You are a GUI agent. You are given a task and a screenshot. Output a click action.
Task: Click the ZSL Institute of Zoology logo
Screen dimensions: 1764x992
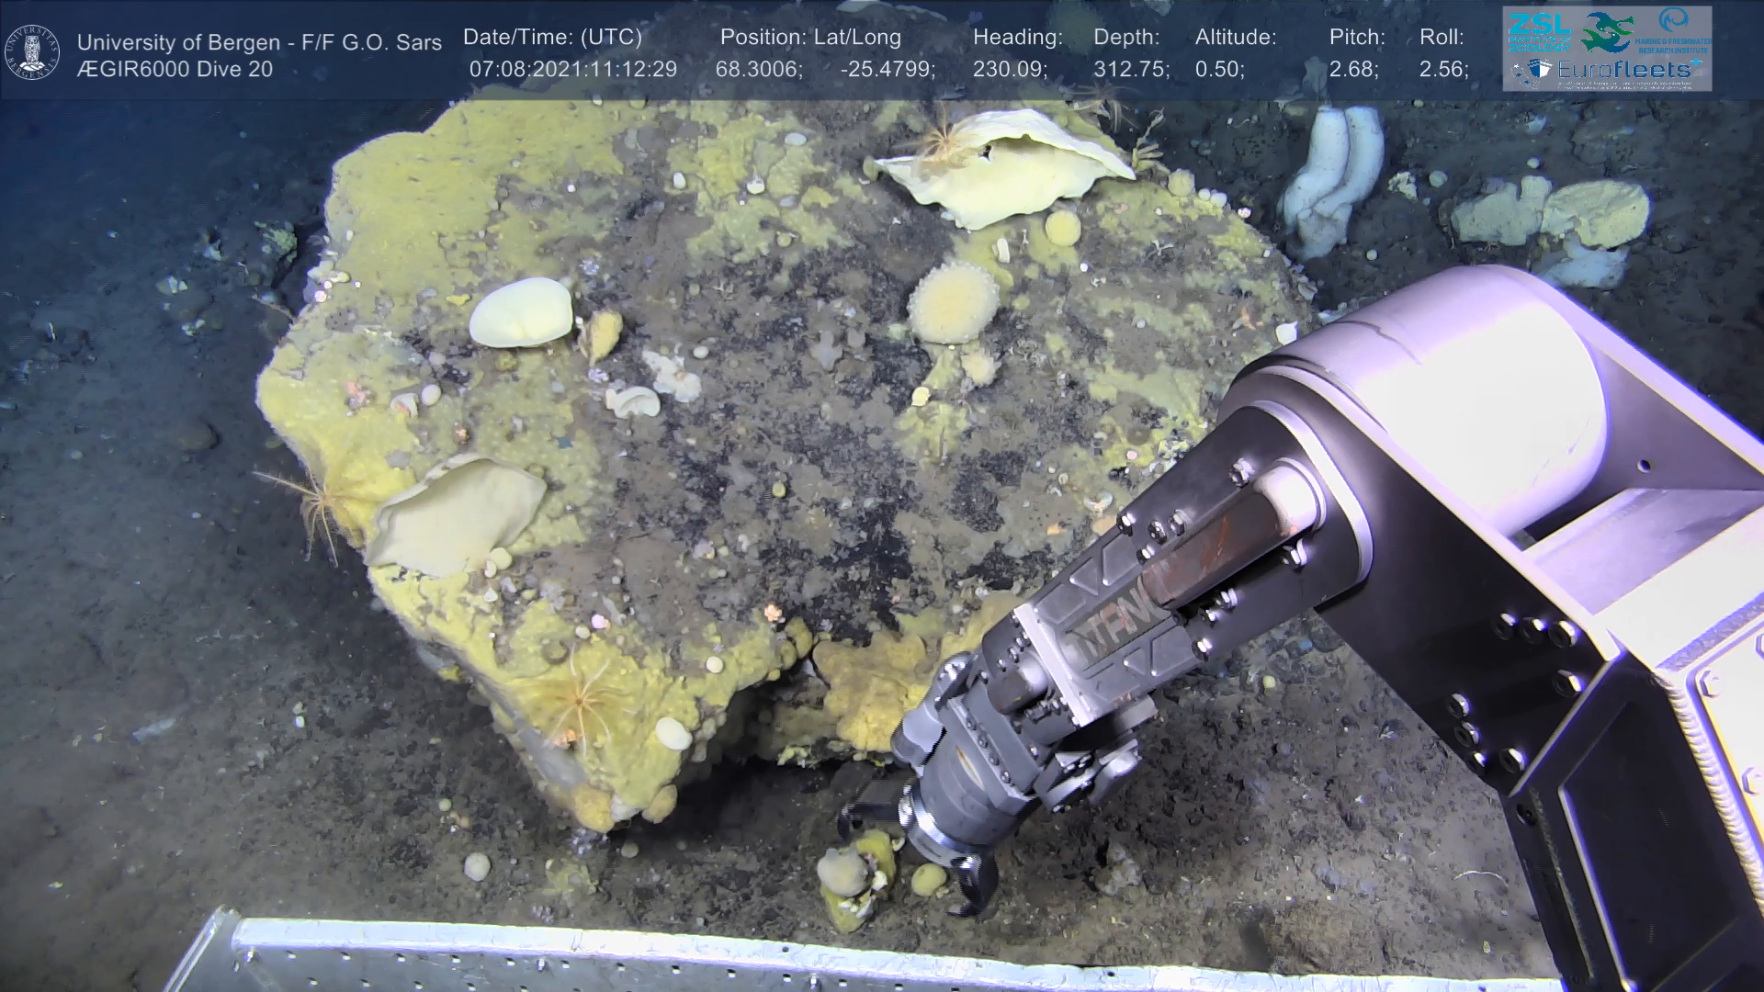click(1539, 30)
